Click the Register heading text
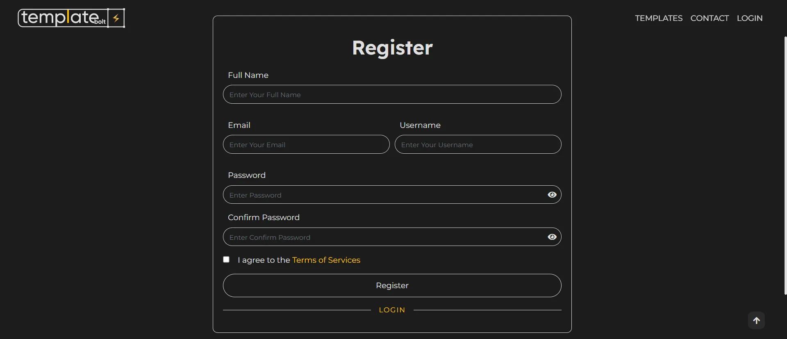The height and width of the screenshot is (339, 787). coord(392,48)
